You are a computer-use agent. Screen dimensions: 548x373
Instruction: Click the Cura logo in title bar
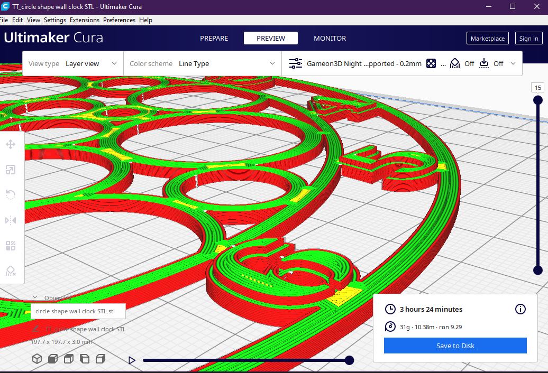pyautogui.click(x=5, y=7)
